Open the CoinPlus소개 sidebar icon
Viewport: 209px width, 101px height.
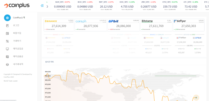click(7, 18)
